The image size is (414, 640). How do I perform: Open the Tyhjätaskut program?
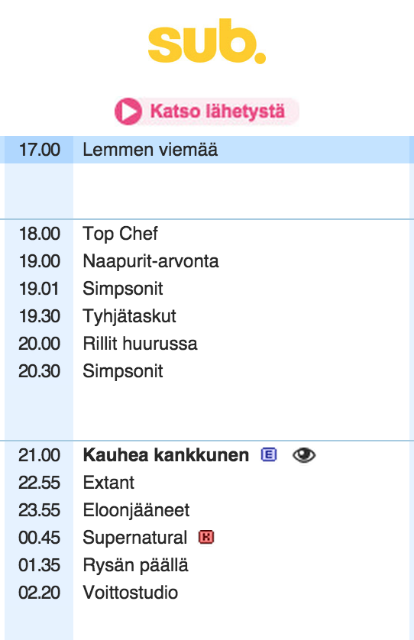[x=129, y=316]
